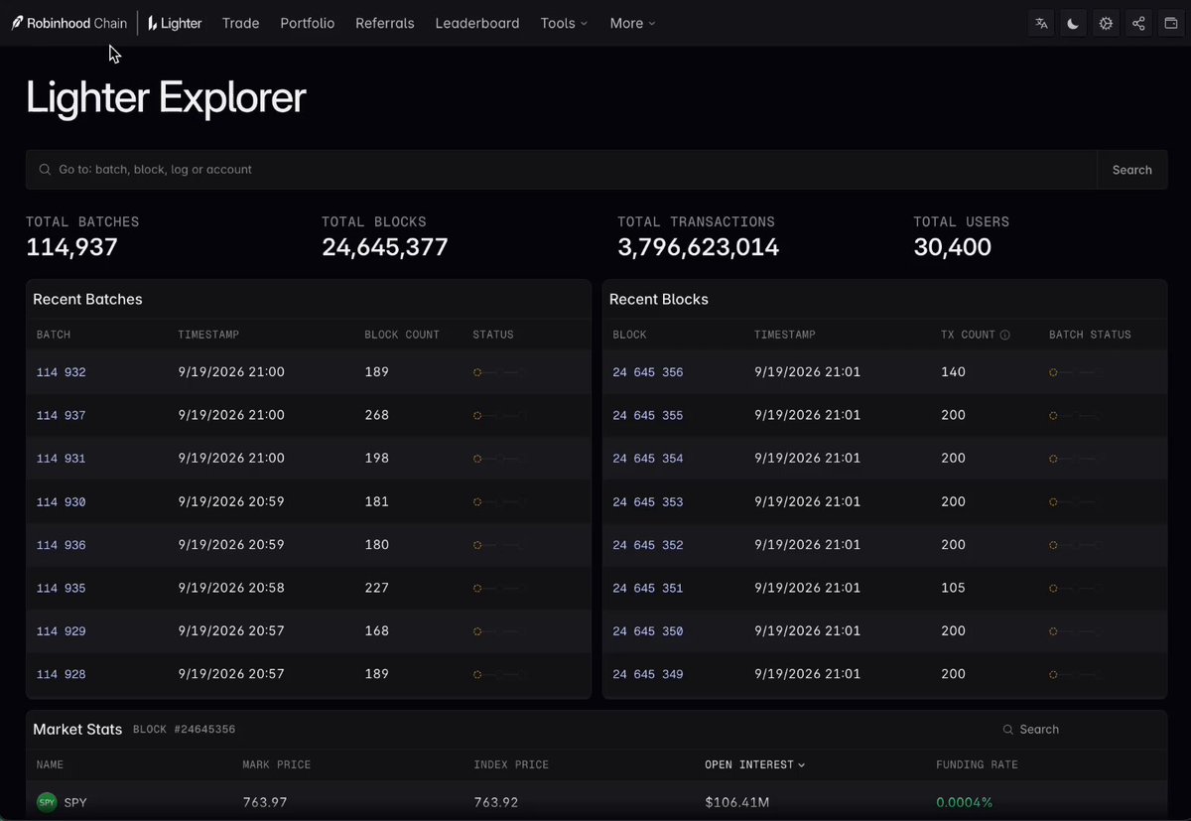Open block 24 645 351
Screen dimensions: 1191x821
[648, 588]
